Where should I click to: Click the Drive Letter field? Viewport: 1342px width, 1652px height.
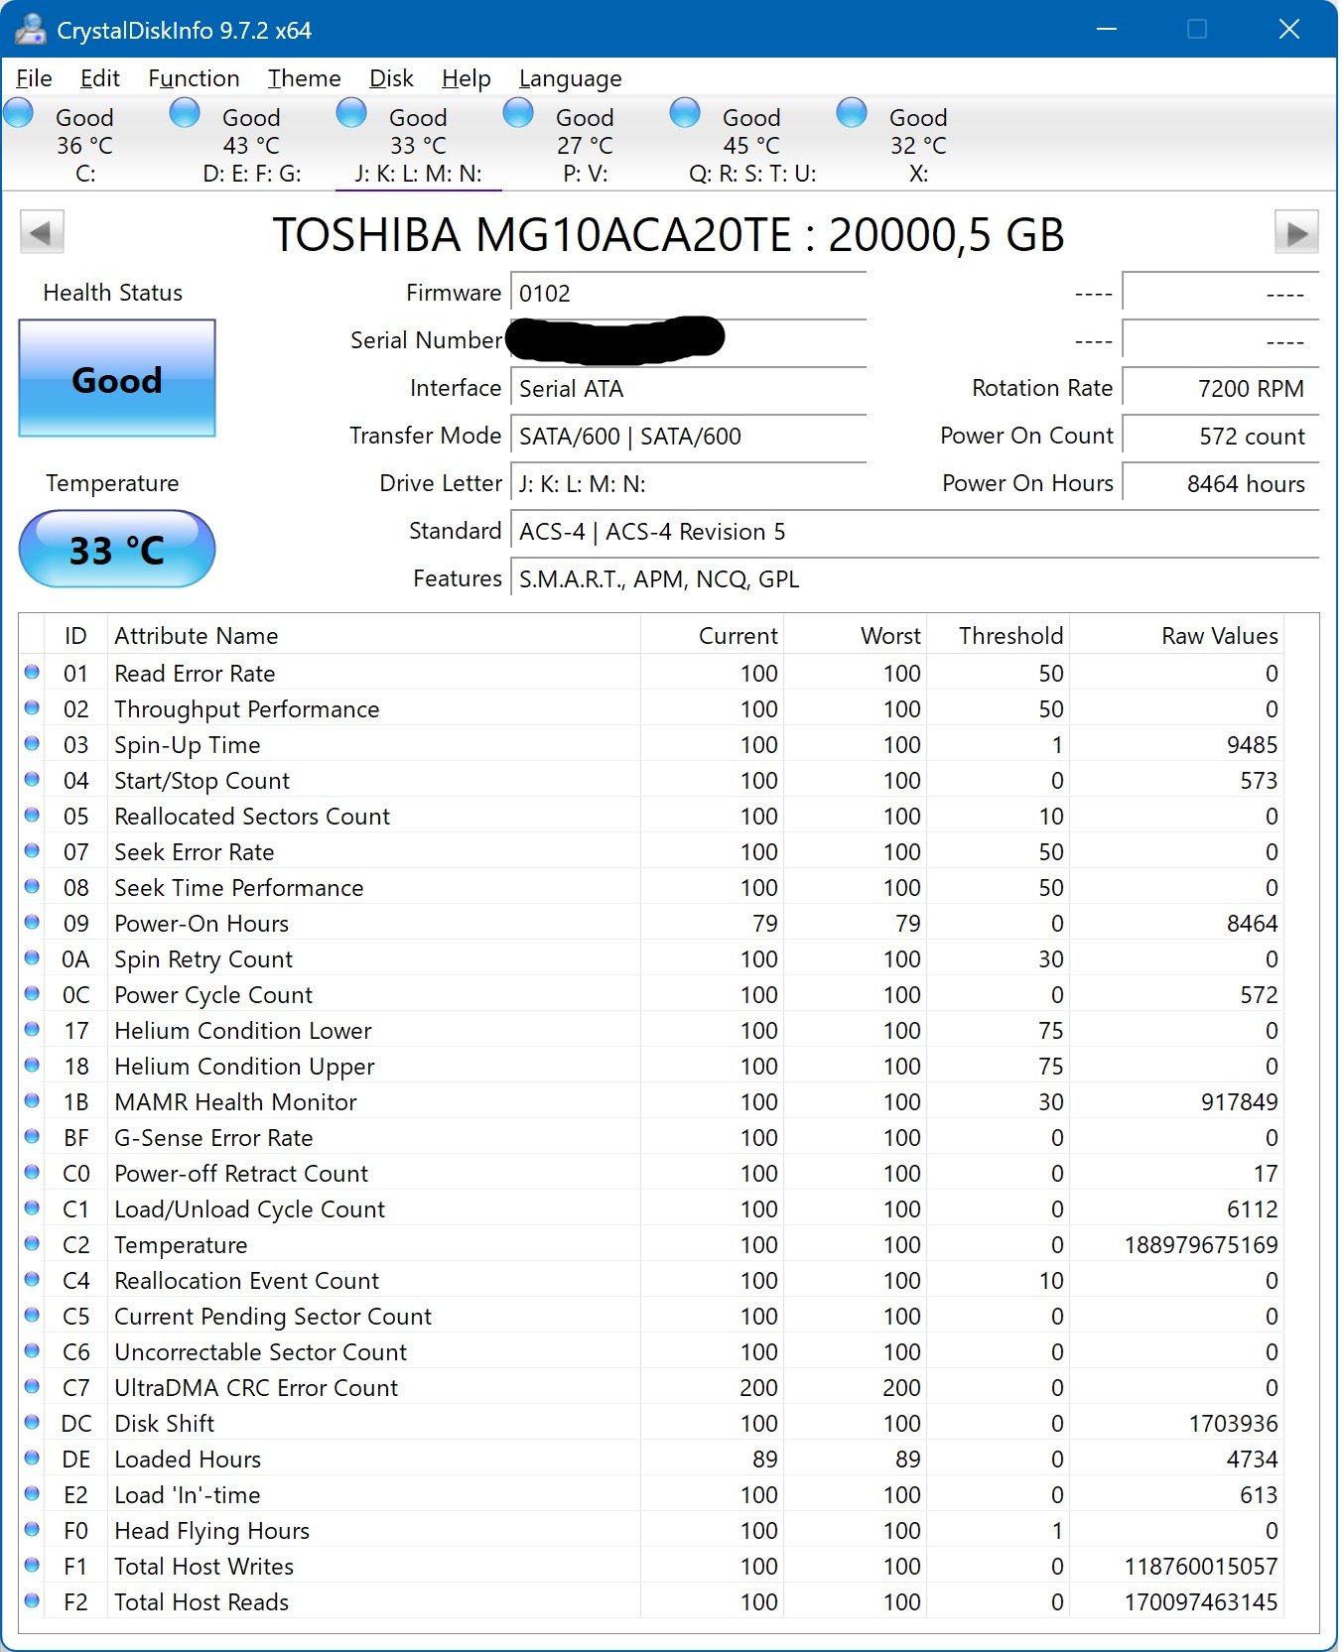[x=689, y=484]
